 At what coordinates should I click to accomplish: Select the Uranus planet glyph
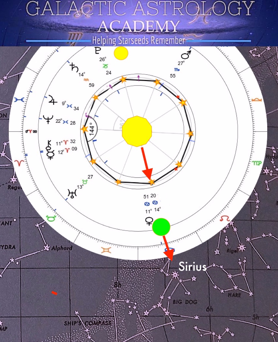(72, 194)
